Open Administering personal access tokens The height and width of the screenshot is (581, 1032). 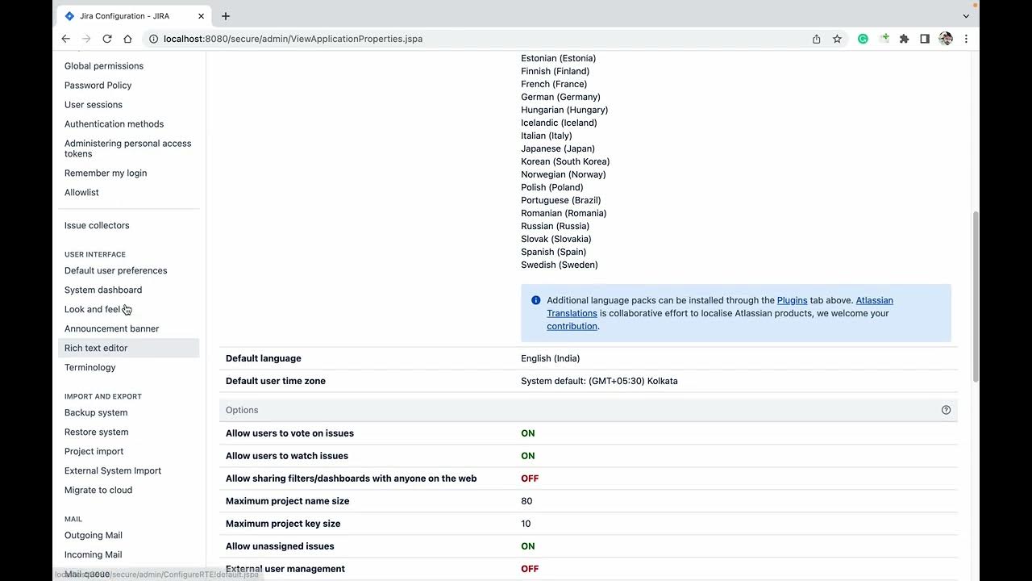click(x=128, y=148)
